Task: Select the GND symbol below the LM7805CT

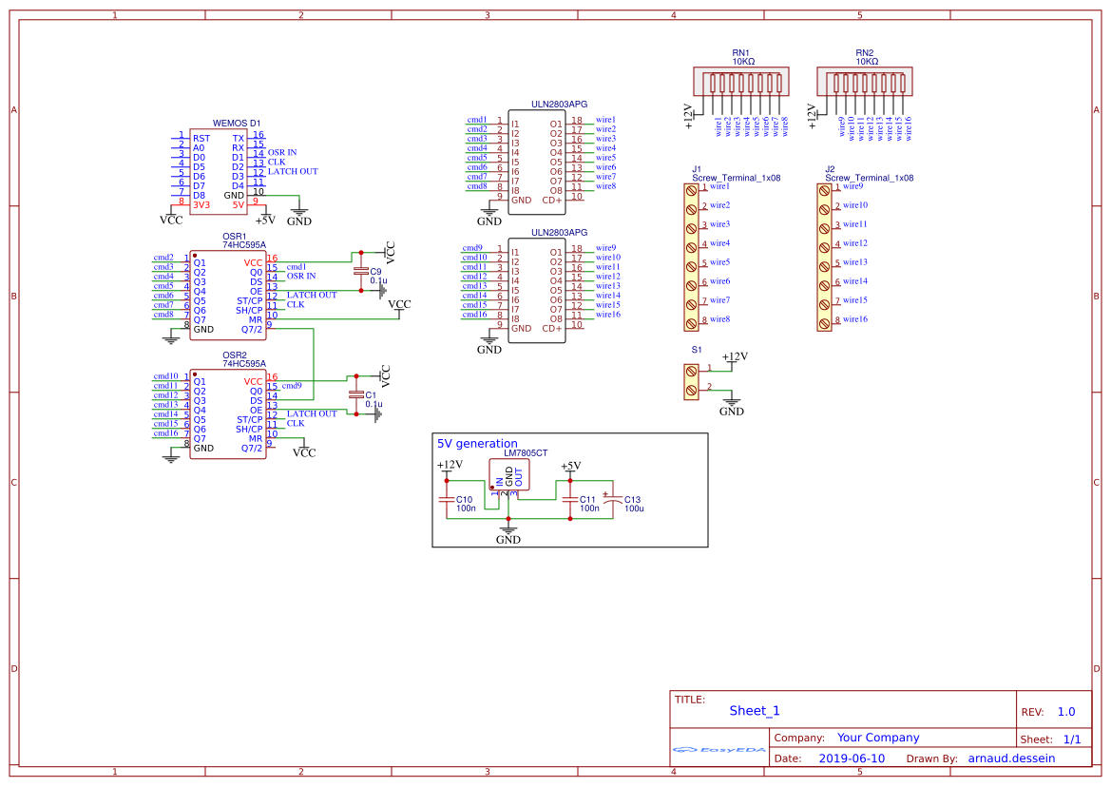Action: pyautogui.click(x=508, y=534)
